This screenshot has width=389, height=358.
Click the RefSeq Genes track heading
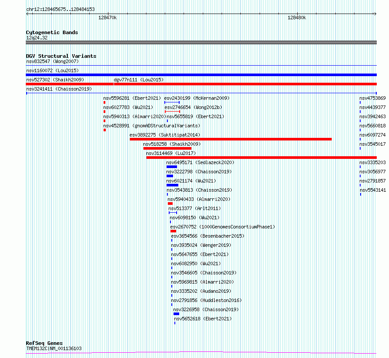tap(44, 344)
